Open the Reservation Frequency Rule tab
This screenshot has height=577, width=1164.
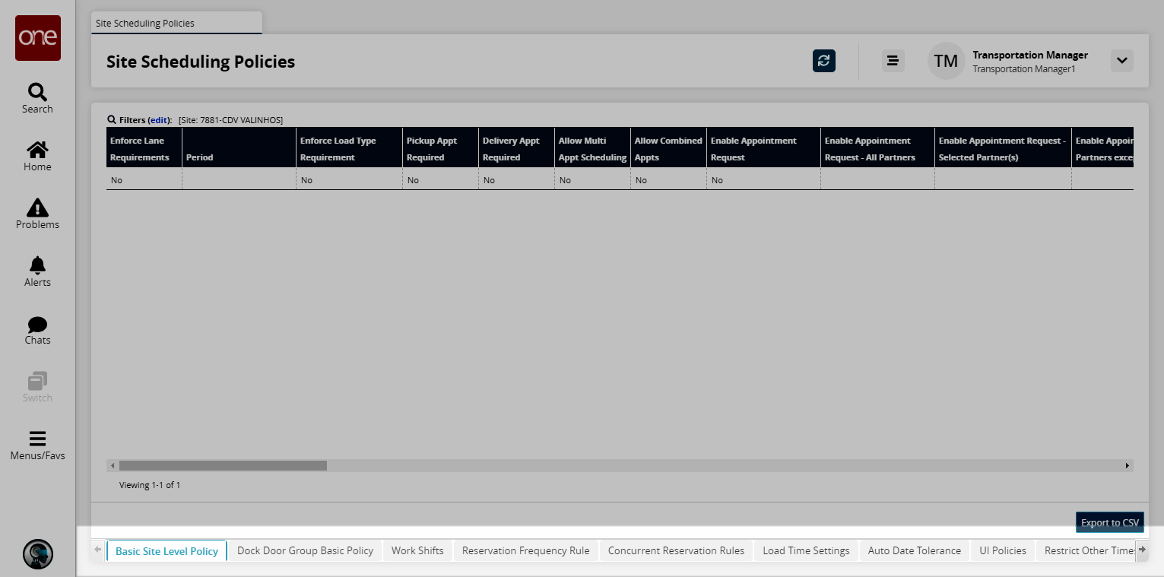tap(526, 550)
